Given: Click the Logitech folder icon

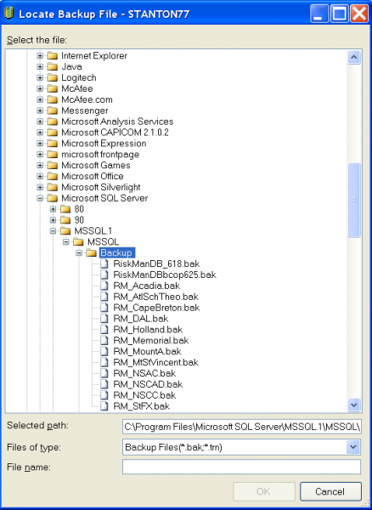Looking at the screenshot, I should click(53, 78).
